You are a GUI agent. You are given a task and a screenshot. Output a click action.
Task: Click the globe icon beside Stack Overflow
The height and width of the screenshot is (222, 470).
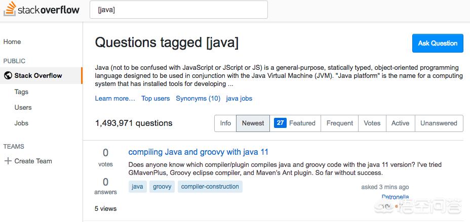click(8, 75)
